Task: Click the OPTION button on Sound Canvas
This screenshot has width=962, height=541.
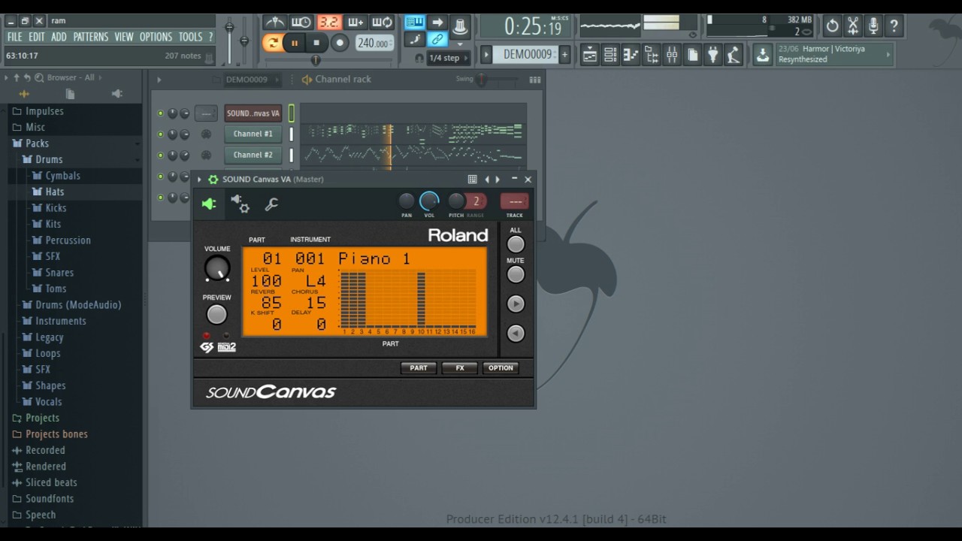Action: coord(501,368)
